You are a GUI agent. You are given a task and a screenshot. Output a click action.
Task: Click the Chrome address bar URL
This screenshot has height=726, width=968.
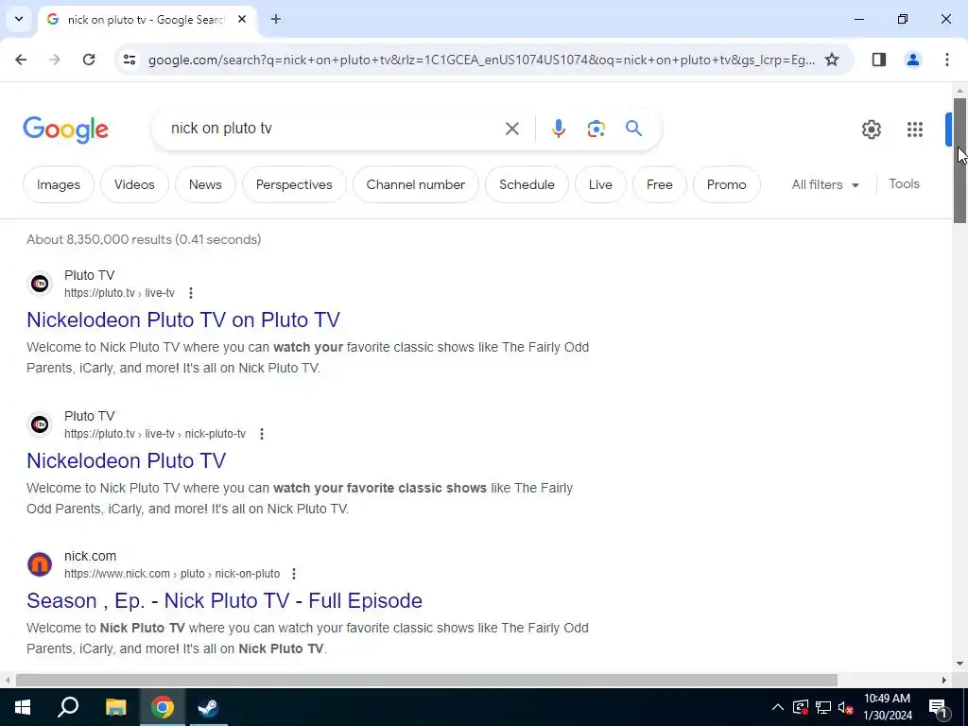tap(481, 60)
